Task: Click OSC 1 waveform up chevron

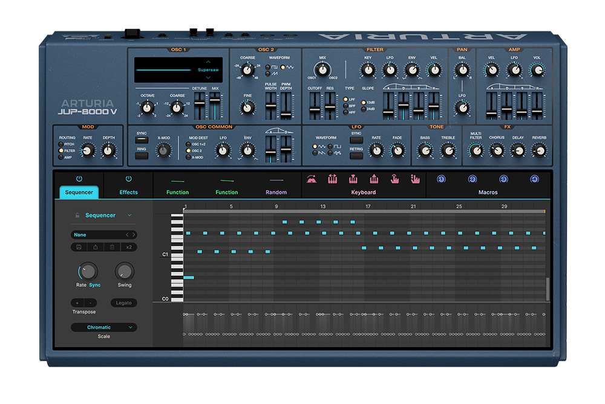Action: point(208,62)
